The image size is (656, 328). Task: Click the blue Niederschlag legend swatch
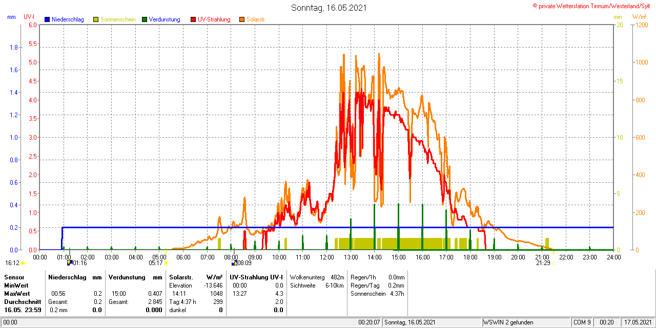click(x=47, y=19)
